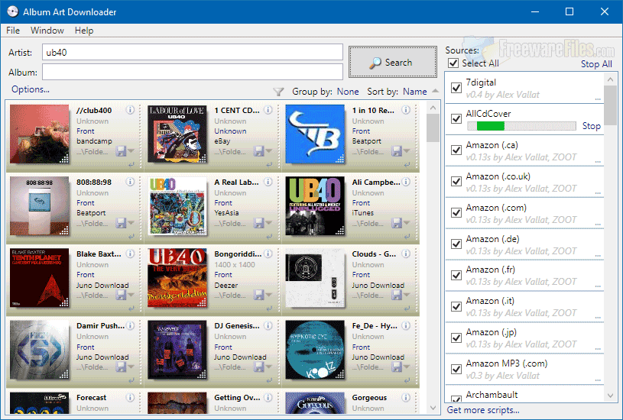Save the Ali Campbe... cover
Viewport: 623px width, 420px height.
tap(397, 223)
